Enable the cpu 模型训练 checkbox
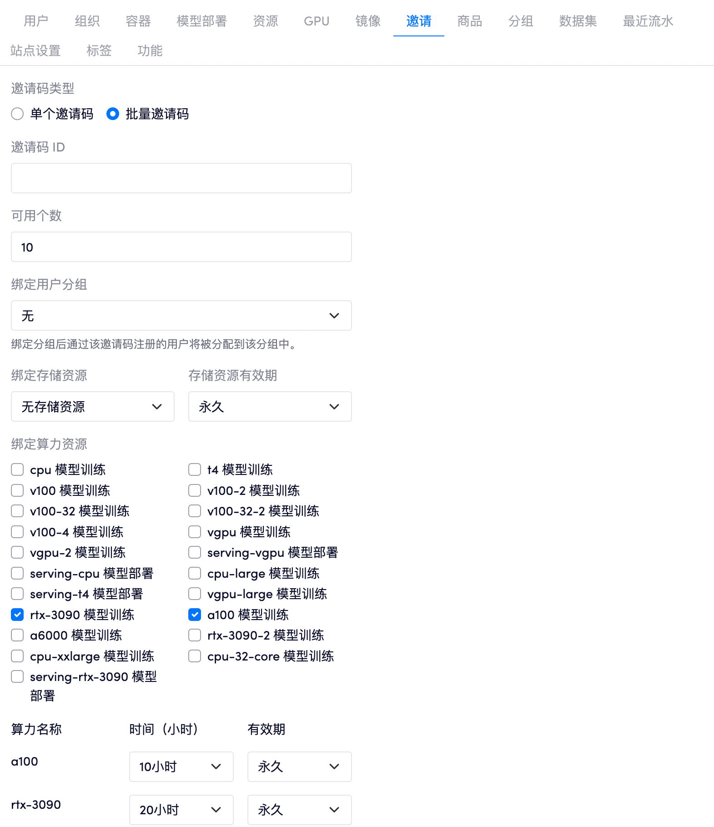 click(17, 469)
